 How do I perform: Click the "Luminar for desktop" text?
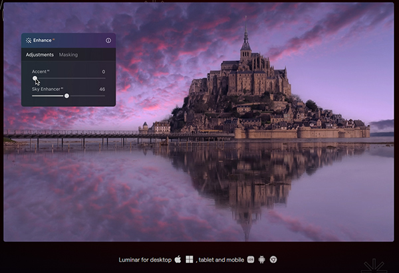click(145, 259)
